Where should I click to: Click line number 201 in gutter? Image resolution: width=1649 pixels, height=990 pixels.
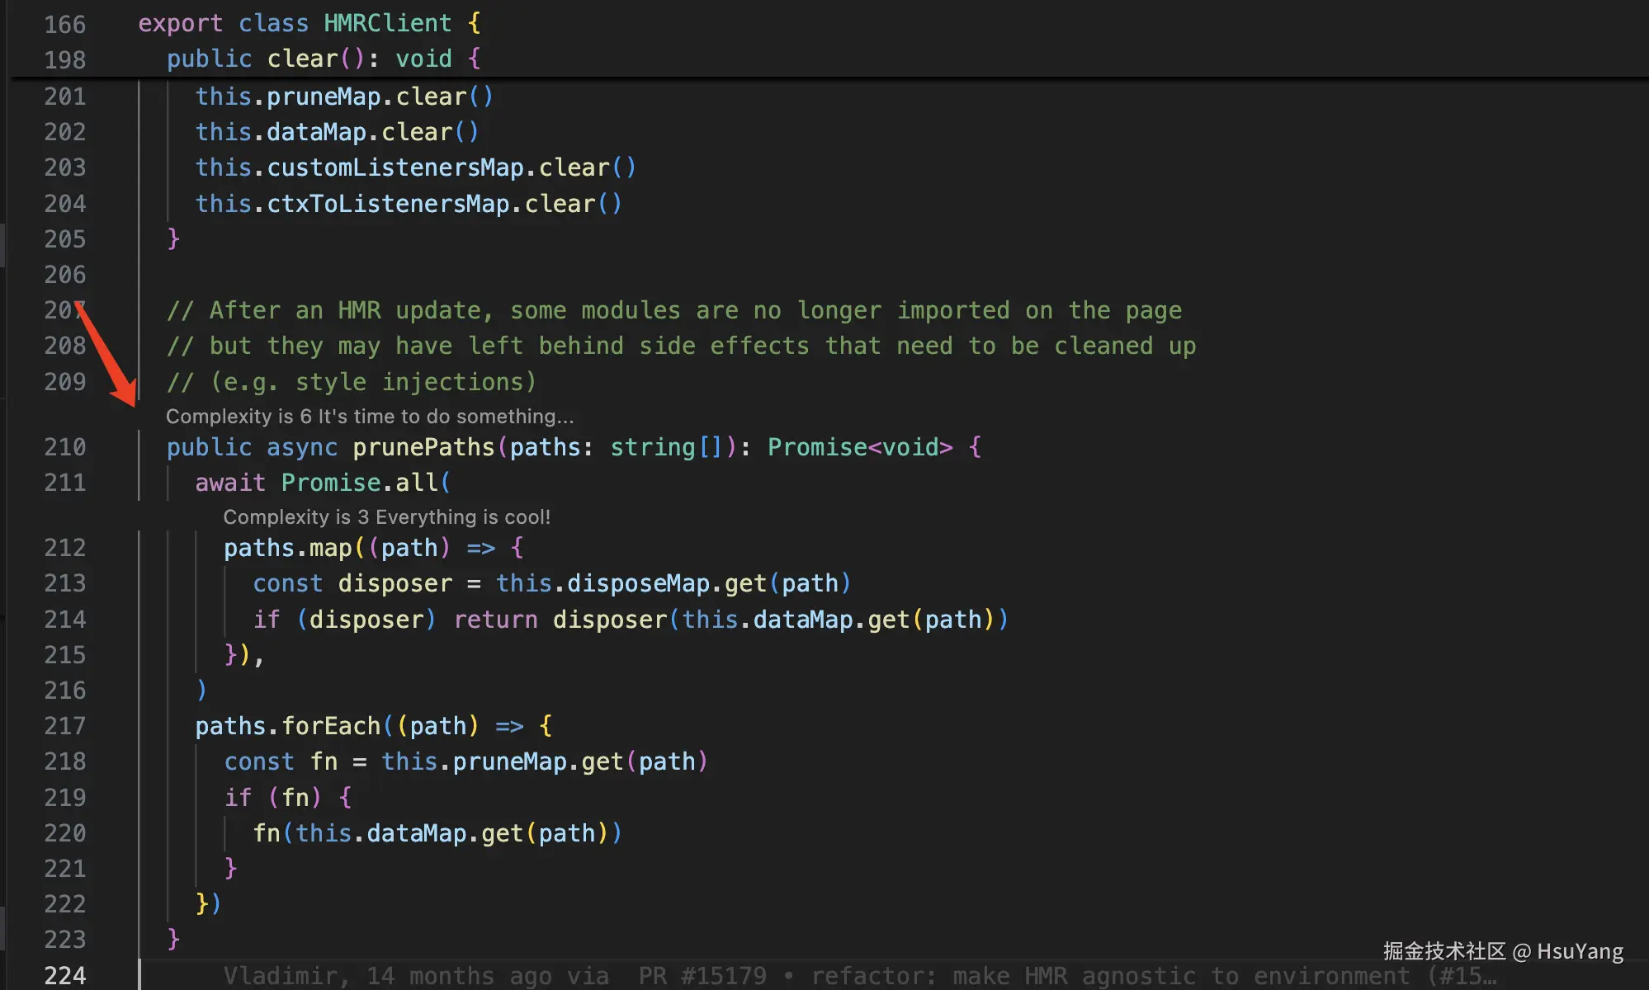point(64,97)
